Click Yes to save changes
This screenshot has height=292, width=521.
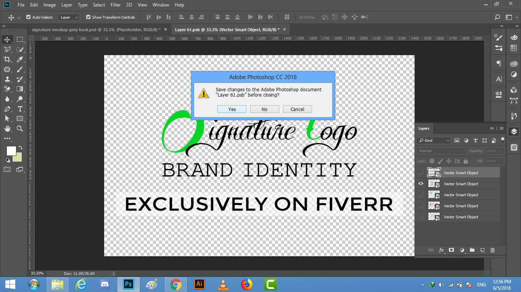coord(232,109)
